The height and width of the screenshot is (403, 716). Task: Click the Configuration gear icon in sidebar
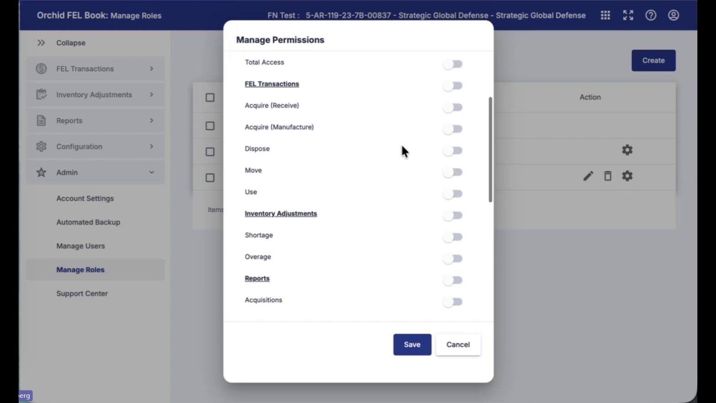(x=41, y=146)
